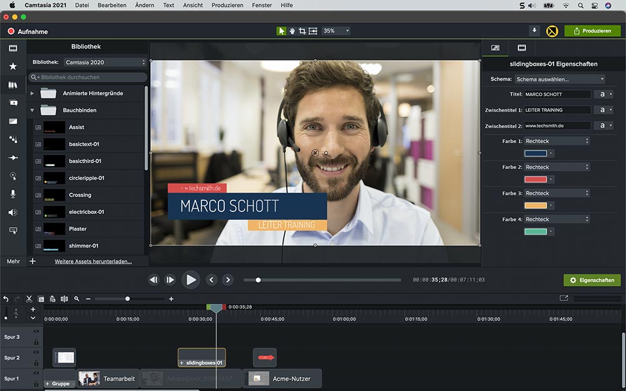
Task: Click Weitere Assets herunterladen link
Action: coord(93,262)
